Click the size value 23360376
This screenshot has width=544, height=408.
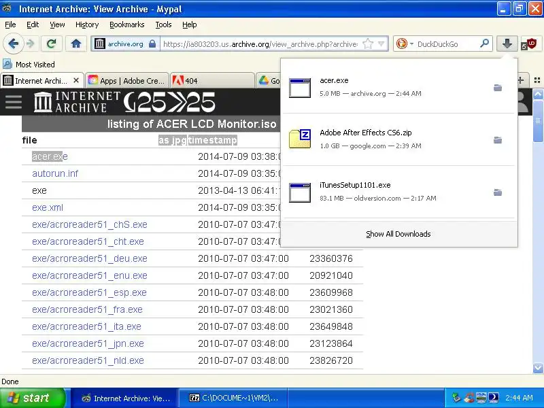coord(331,258)
